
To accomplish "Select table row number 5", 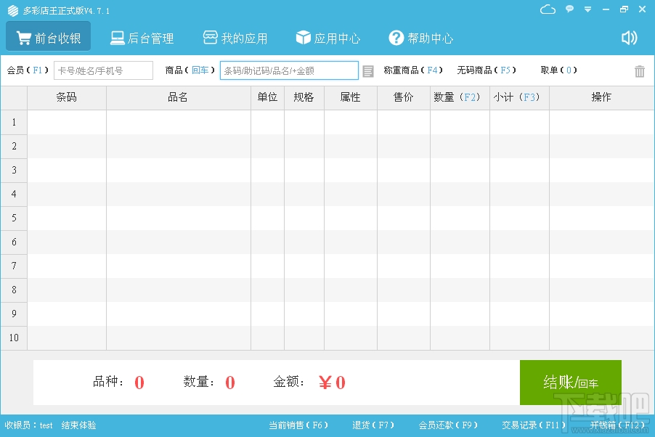I will tap(327, 218).
